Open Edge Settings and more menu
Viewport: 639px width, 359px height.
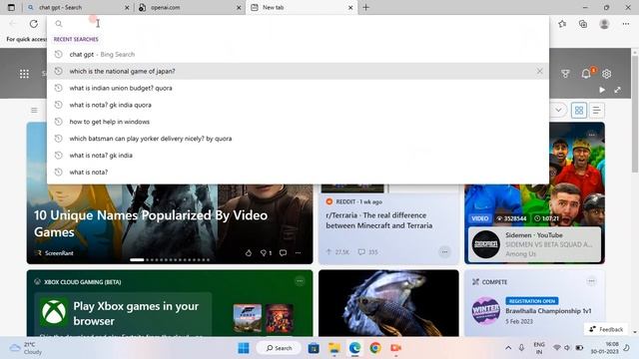click(626, 24)
